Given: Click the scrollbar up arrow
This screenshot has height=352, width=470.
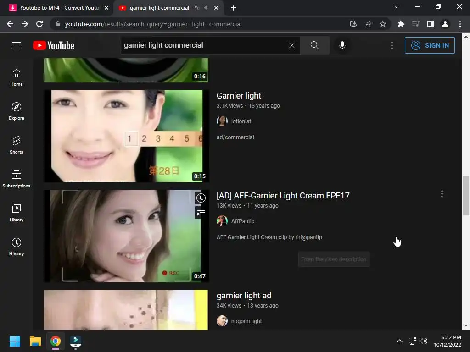Looking at the screenshot, I should (x=466, y=37).
